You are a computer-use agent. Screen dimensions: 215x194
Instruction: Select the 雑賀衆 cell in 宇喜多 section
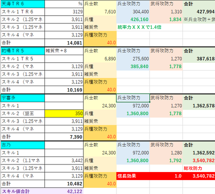click(100, 121)
